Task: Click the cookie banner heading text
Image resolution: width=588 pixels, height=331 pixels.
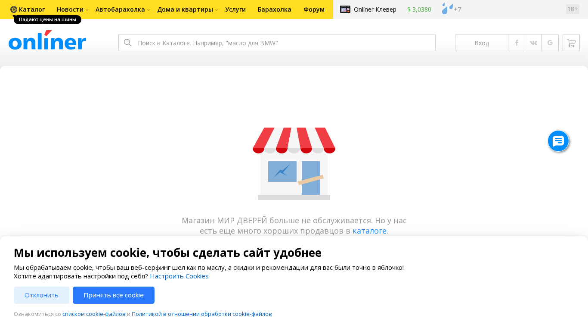Action: [167, 253]
